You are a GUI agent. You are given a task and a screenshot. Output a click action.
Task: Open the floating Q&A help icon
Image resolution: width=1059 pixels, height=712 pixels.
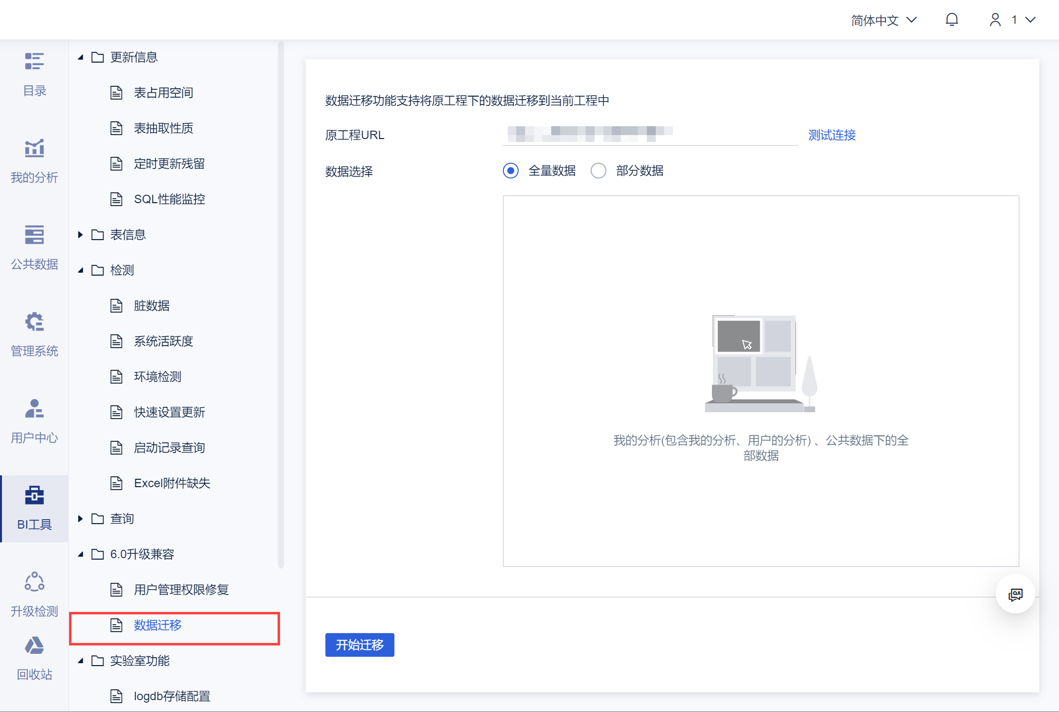pos(1015,594)
